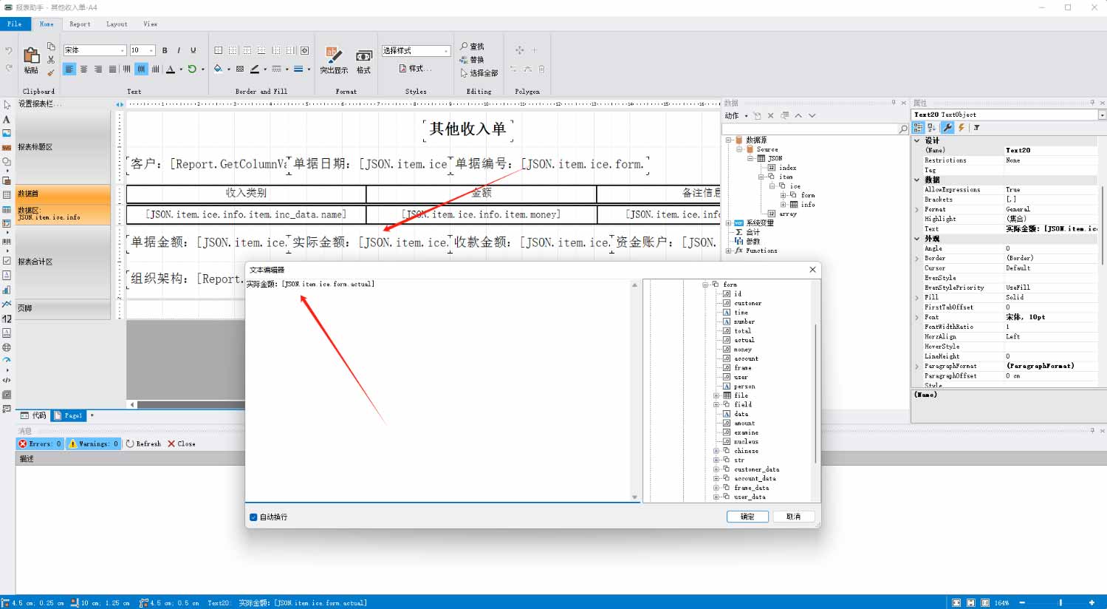Screen dimensions: 1107x609
Task: Toggle justify text alignment
Action: tap(112, 69)
